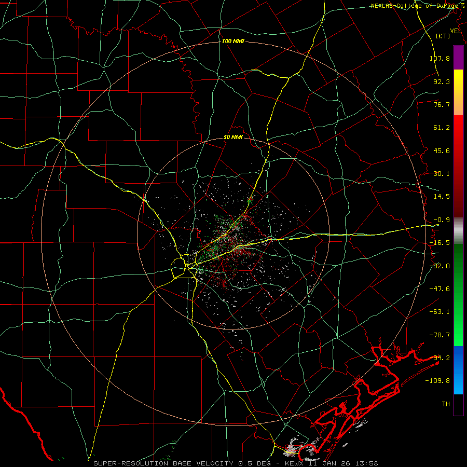Click the blue segment of the color bar
Image resolution: width=467 pixels, height=467 pixels.
click(x=458, y=370)
